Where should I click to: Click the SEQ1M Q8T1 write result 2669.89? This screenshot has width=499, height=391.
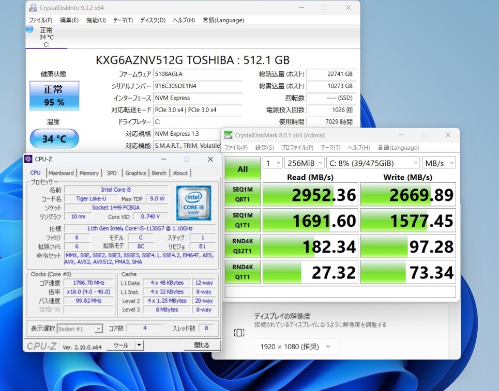click(409, 195)
